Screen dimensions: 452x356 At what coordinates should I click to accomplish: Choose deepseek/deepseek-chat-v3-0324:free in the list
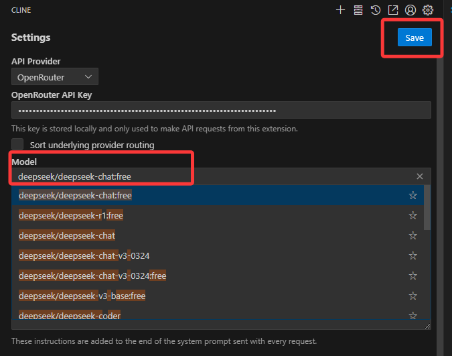point(92,276)
